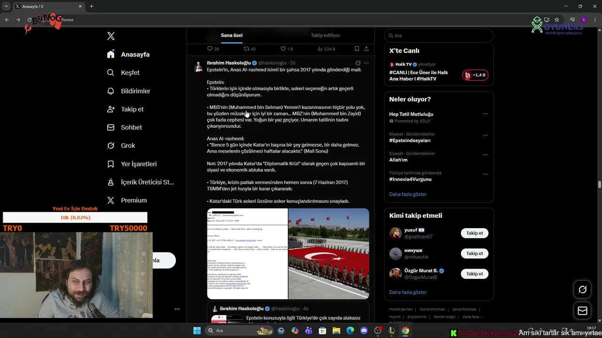The image size is (602, 338).
Task: More options for Allah'ım trend
Action: click(485, 155)
